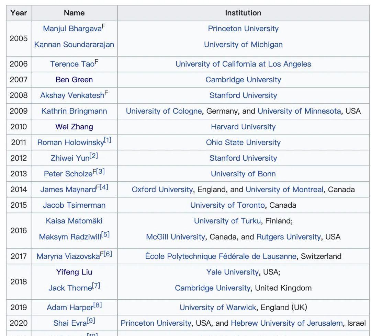The height and width of the screenshot is (336, 371).
Task: Click footnote reference [1] beside Roman Holowinsky
Action: click(108, 141)
